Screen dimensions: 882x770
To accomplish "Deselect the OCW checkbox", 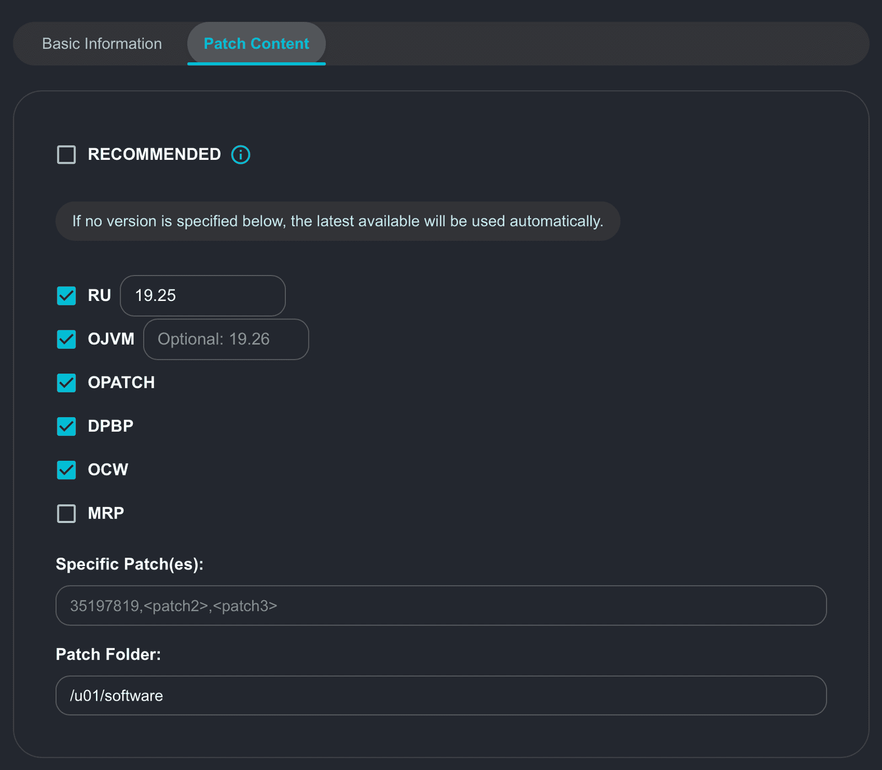I will point(67,470).
